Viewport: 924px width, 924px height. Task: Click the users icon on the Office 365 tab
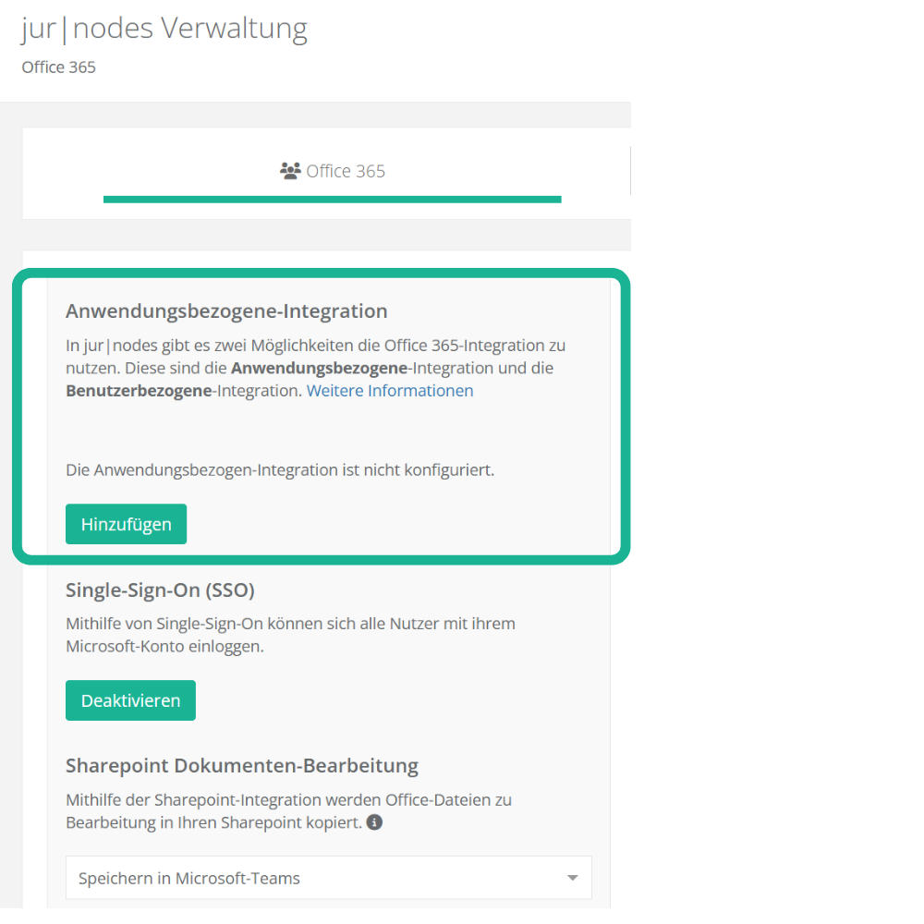point(290,171)
